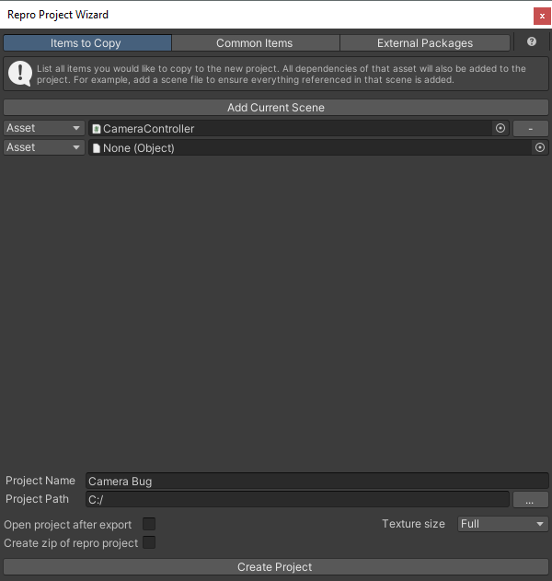The image size is (552, 581).
Task: Remove CameraController with the minus button
Action: [x=531, y=129]
